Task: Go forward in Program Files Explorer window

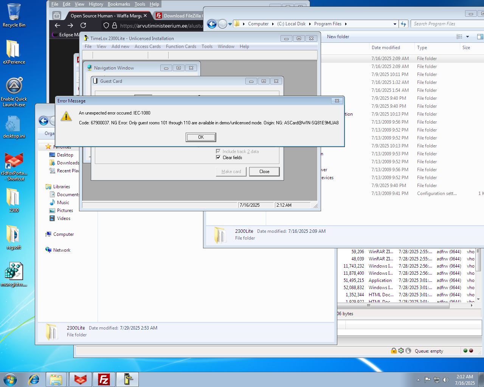Action: (x=222, y=24)
